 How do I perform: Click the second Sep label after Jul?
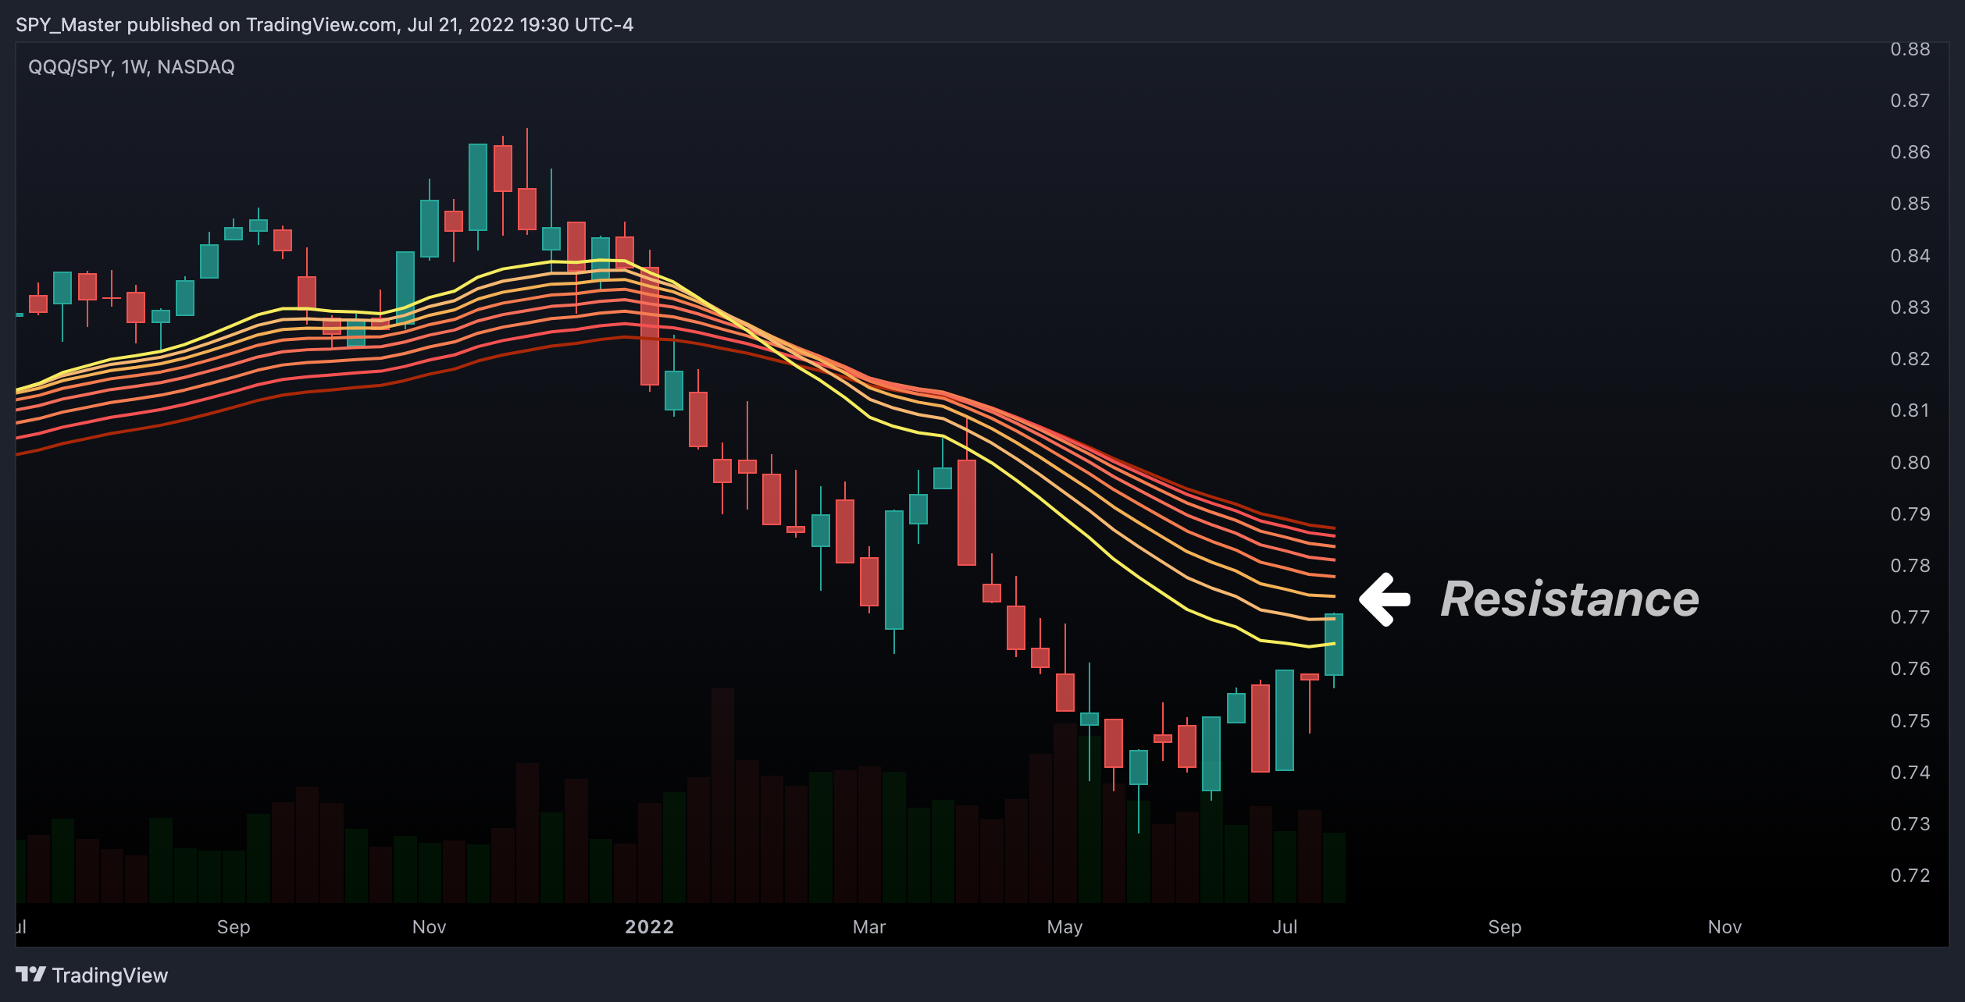tap(1505, 927)
